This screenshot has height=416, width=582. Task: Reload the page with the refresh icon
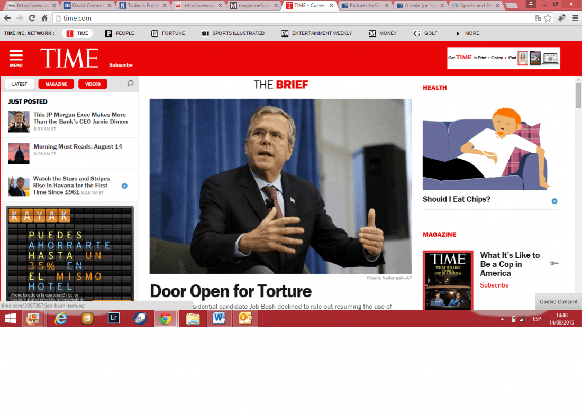[x=32, y=18]
